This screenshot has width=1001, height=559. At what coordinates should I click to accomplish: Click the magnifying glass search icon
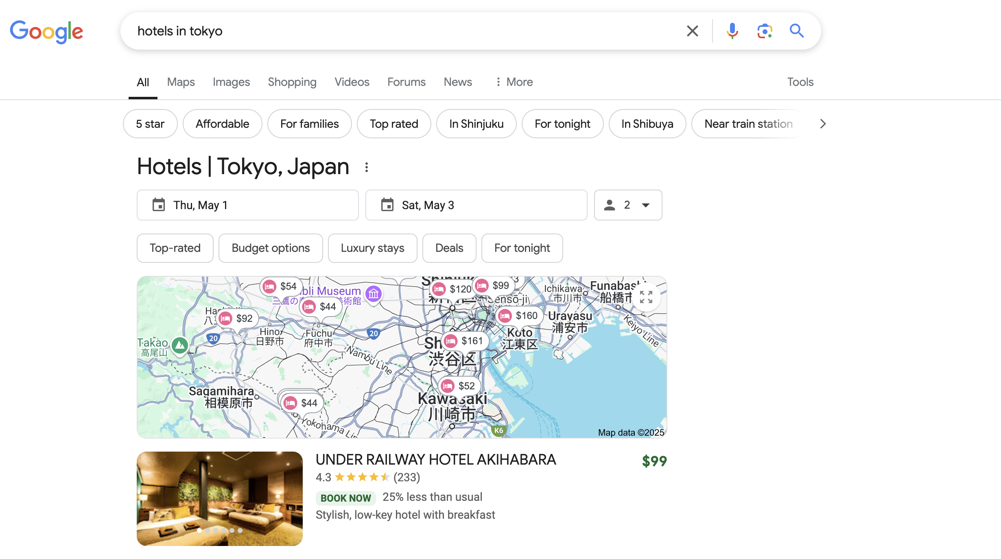coord(797,31)
